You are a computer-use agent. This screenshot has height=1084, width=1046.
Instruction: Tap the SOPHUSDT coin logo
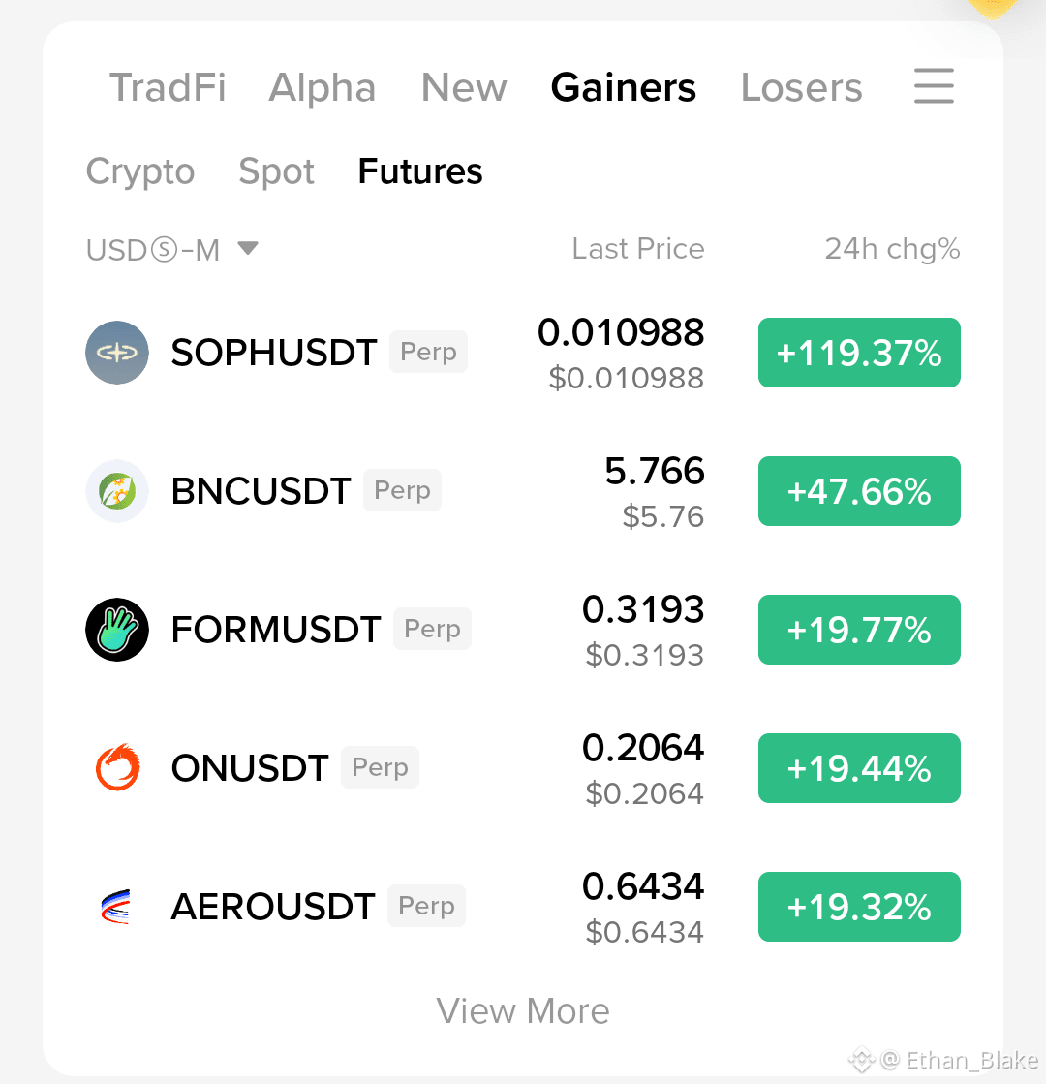coord(117,353)
